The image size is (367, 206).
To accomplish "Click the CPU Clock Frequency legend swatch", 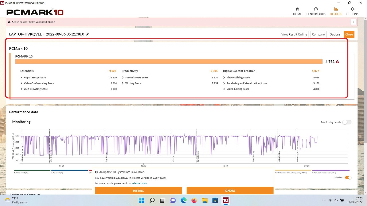I will coord(331,170).
